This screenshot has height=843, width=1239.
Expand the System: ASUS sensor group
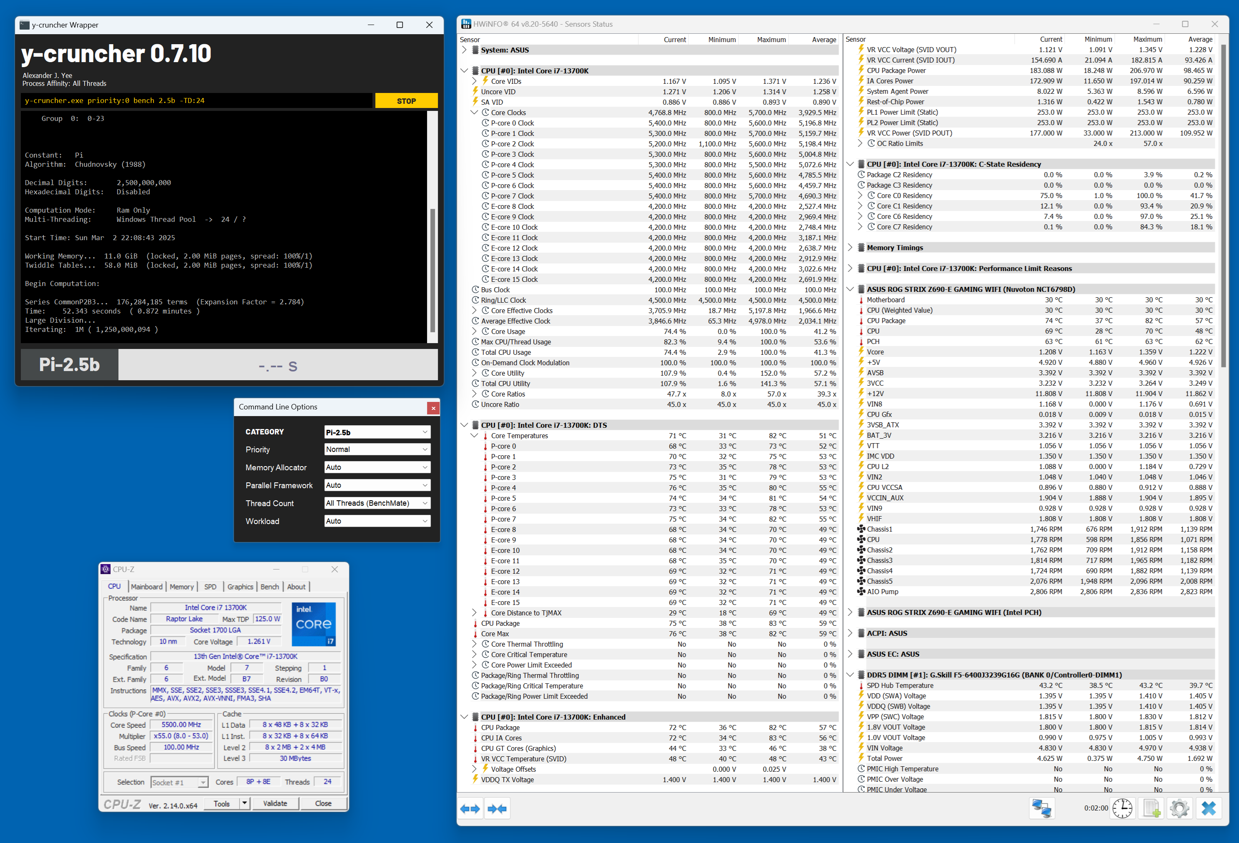click(x=464, y=50)
